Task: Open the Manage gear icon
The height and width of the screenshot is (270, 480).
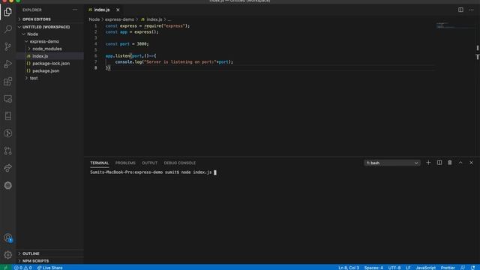Action: click(x=8, y=255)
